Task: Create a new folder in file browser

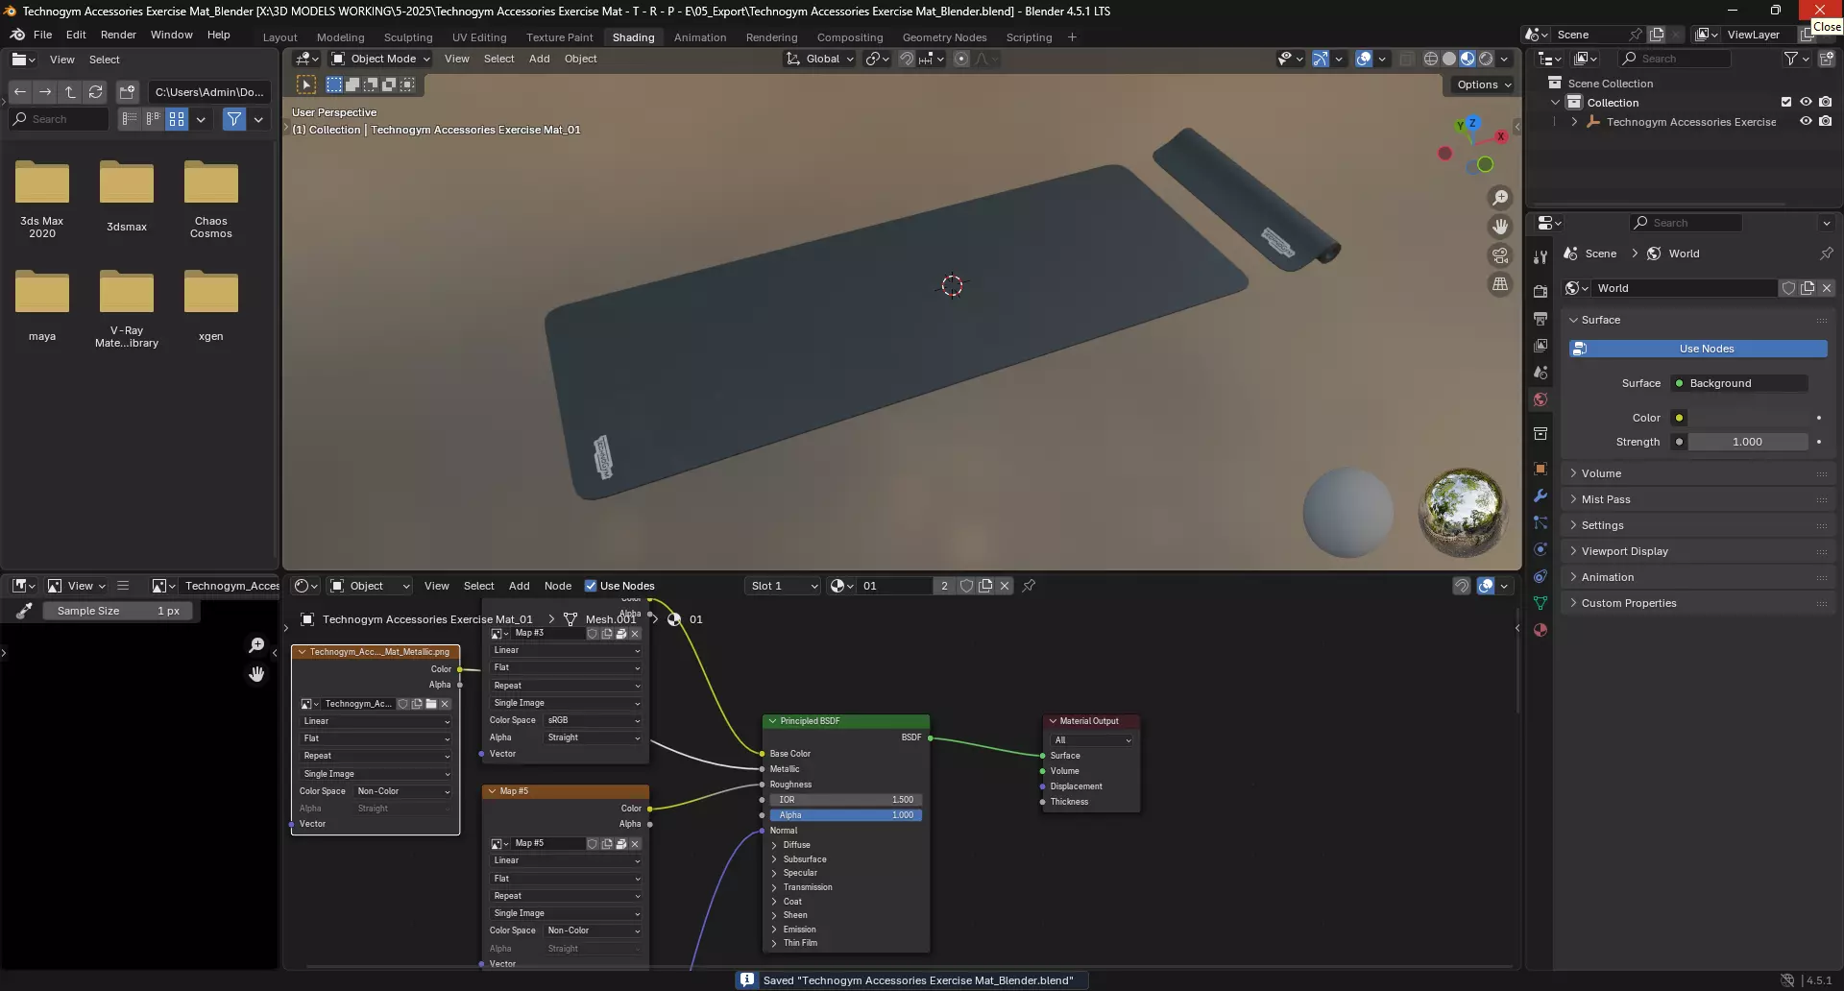Action: click(x=127, y=92)
